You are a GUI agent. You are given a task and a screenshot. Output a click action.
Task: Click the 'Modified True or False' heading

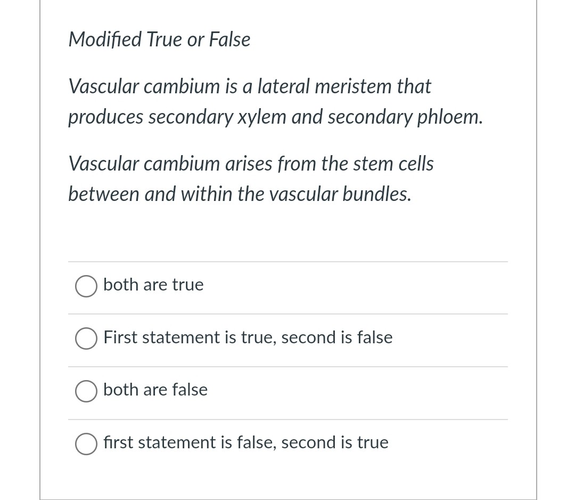click(x=159, y=39)
